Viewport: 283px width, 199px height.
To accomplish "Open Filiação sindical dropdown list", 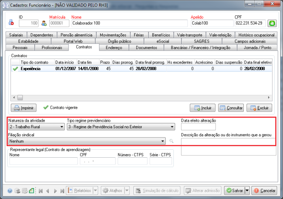I will [x=163, y=141].
